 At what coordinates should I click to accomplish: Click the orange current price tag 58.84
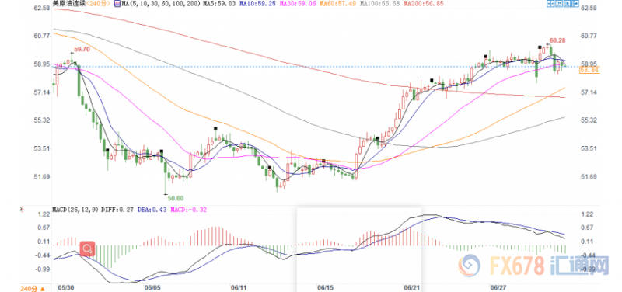[x=589, y=70]
